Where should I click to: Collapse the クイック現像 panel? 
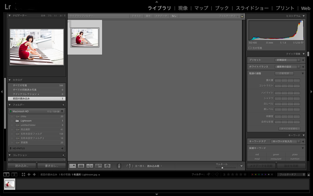pyautogui.click(x=304, y=54)
